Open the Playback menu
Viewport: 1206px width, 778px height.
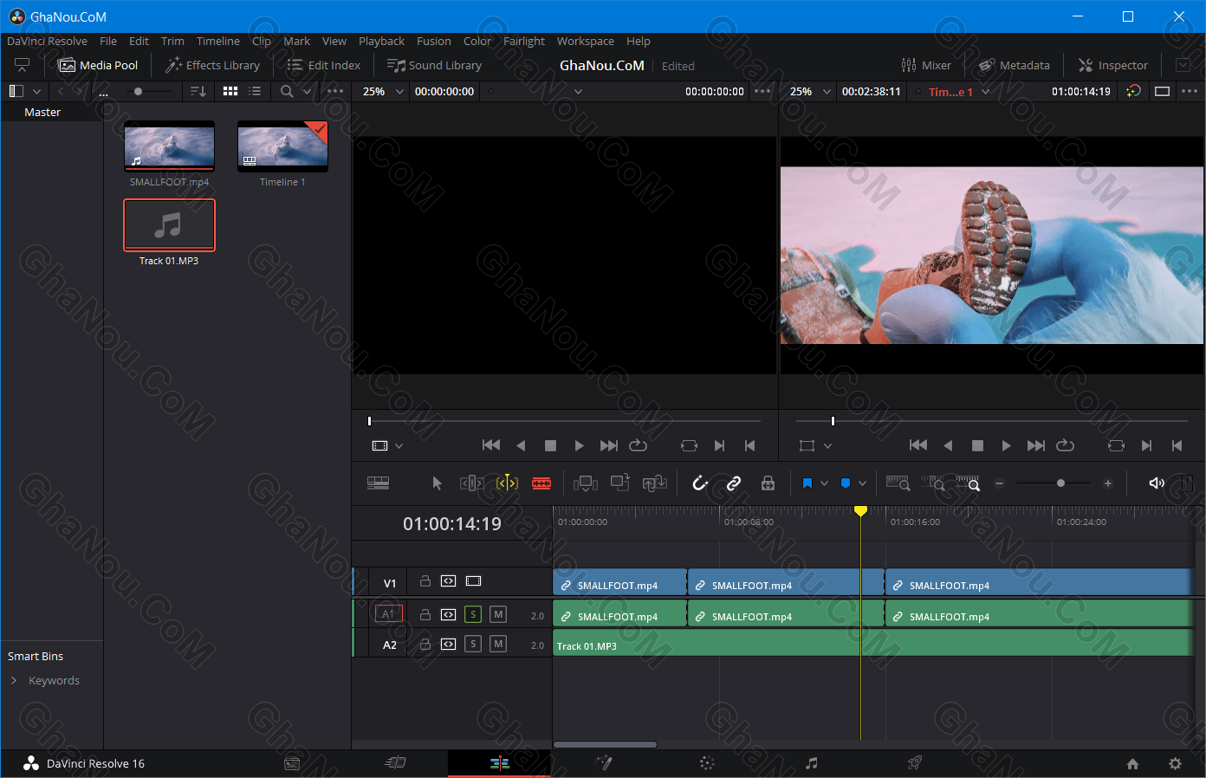(381, 41)
